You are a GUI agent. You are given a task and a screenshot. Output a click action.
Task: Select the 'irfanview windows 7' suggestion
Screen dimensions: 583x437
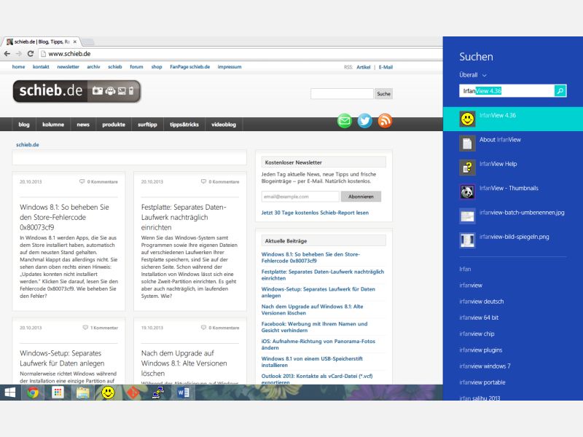[485, 366]
